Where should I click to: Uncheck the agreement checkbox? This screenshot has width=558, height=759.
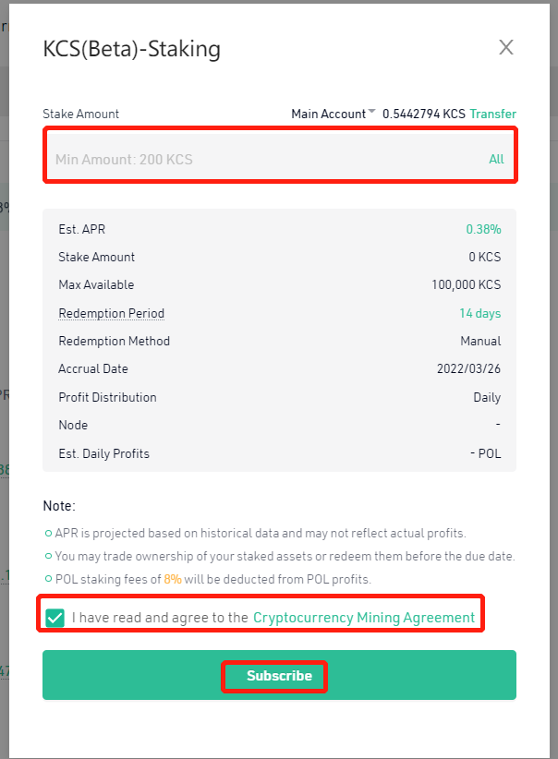[x=55, y=618]
